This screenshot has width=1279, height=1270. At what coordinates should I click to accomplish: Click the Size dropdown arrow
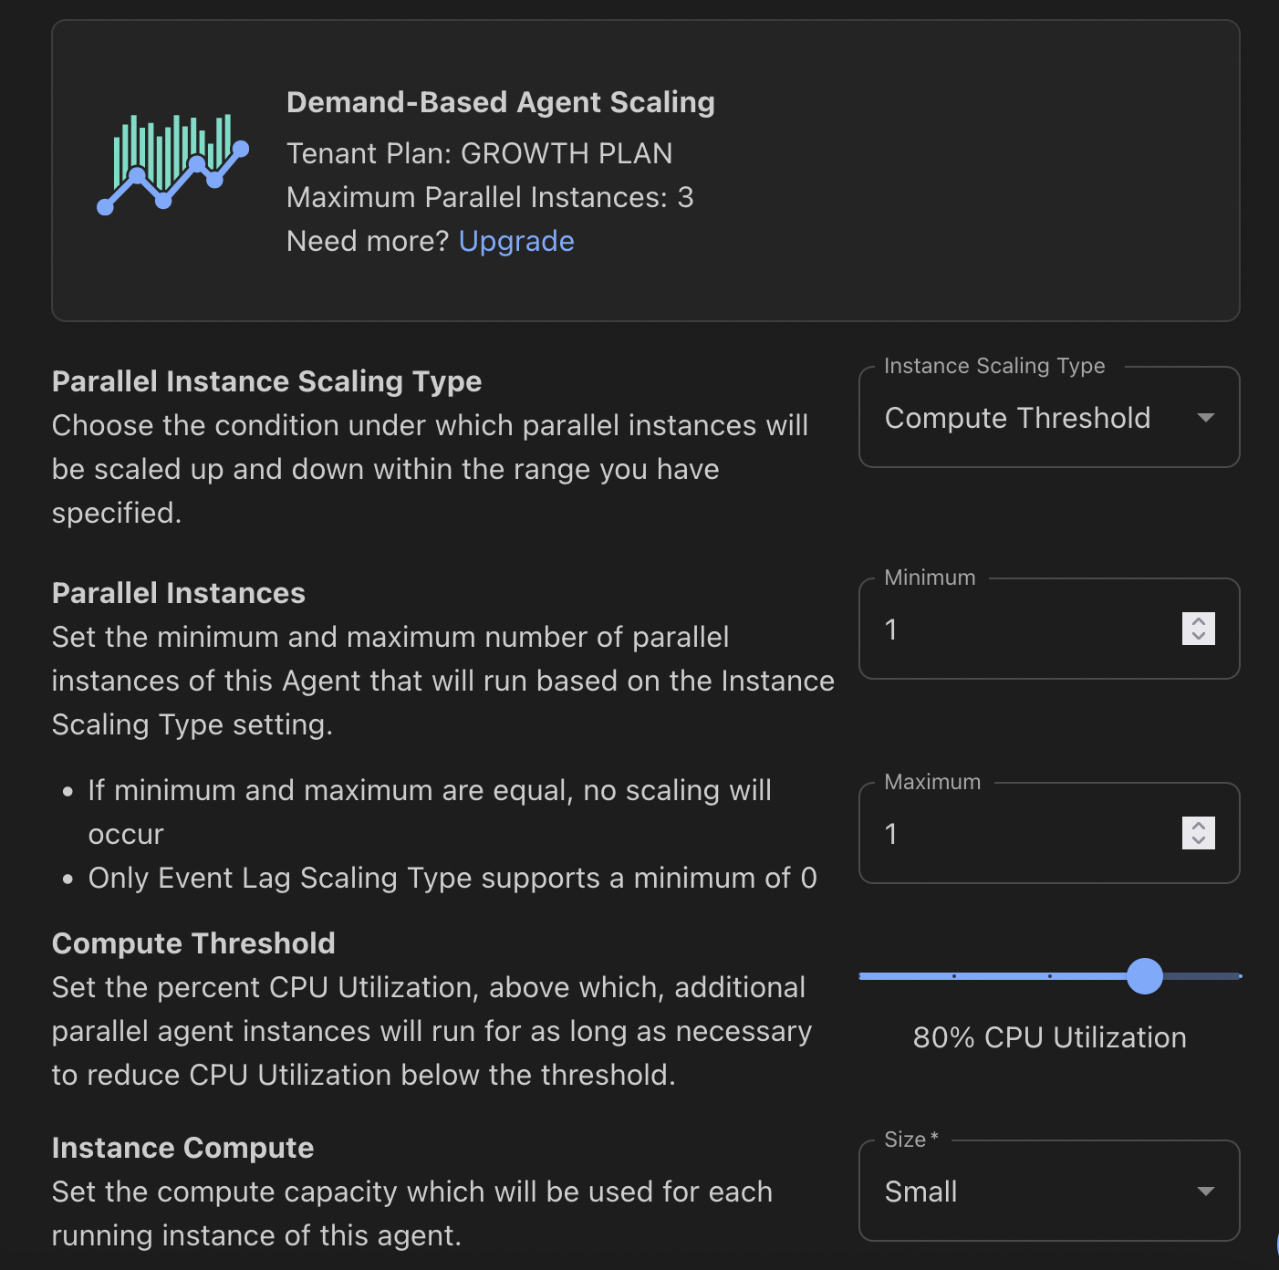[1205, 1192]
